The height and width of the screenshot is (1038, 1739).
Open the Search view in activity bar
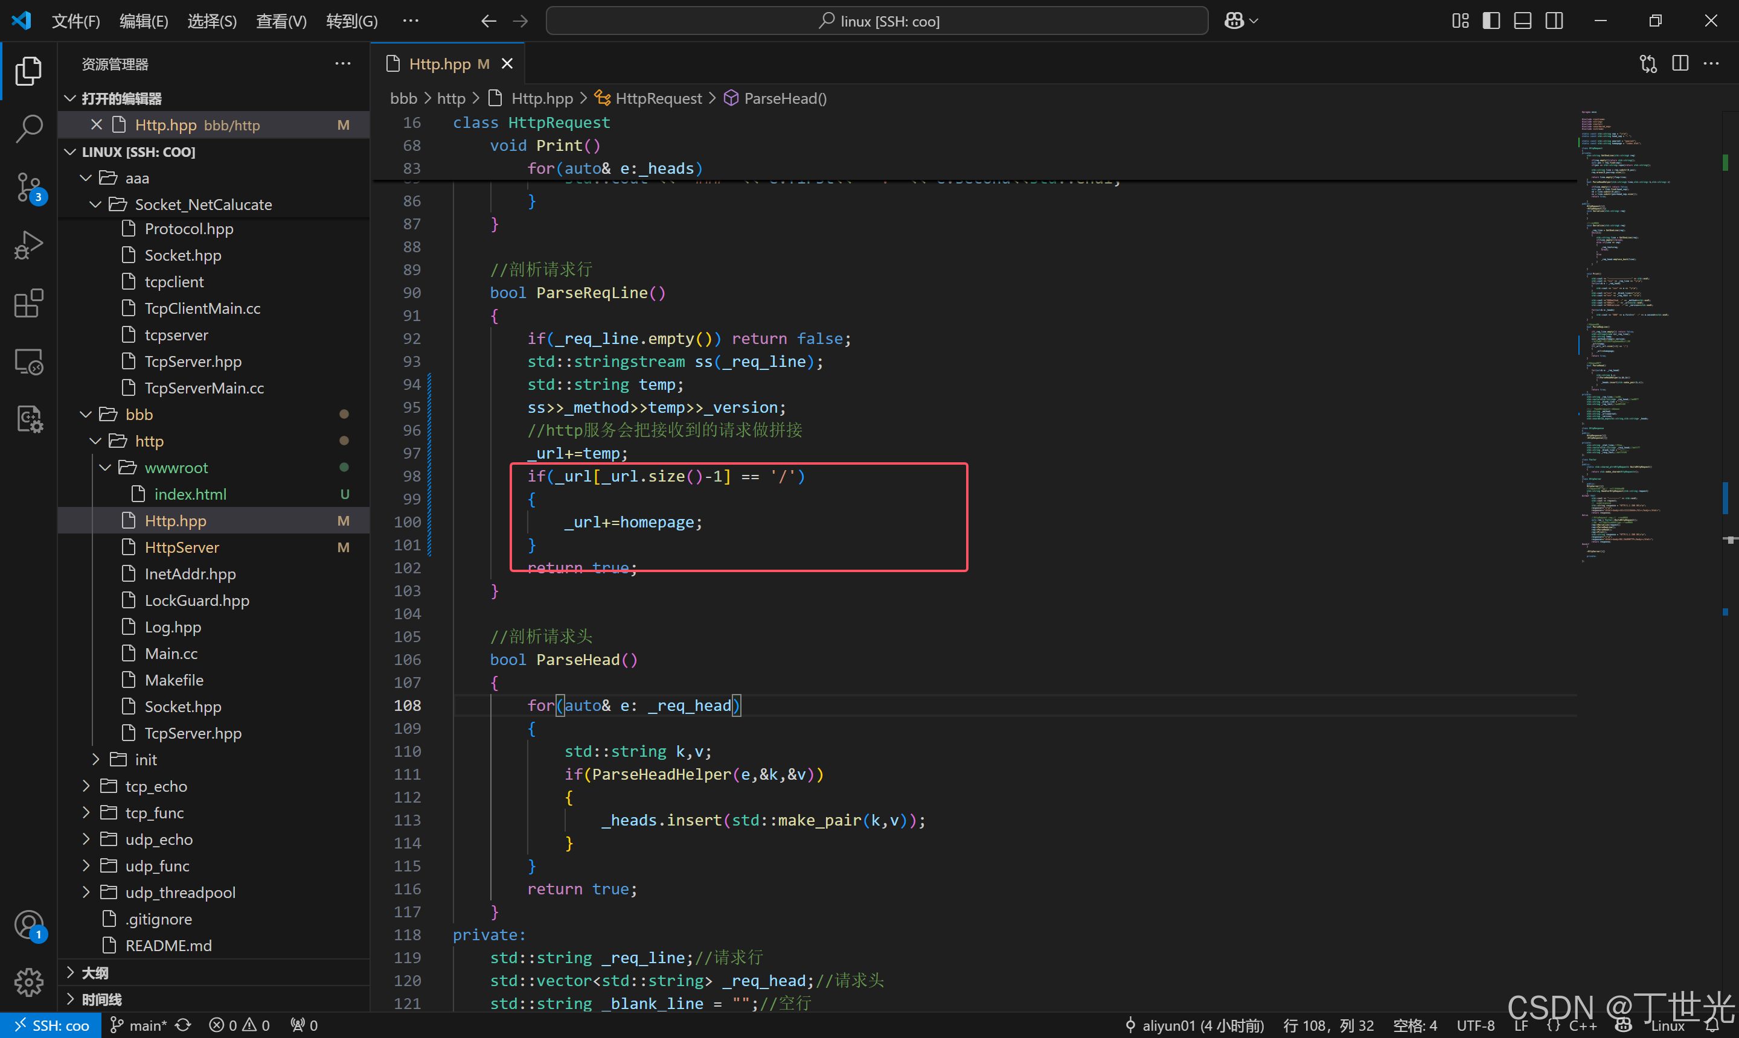click(x=29, y=129)
